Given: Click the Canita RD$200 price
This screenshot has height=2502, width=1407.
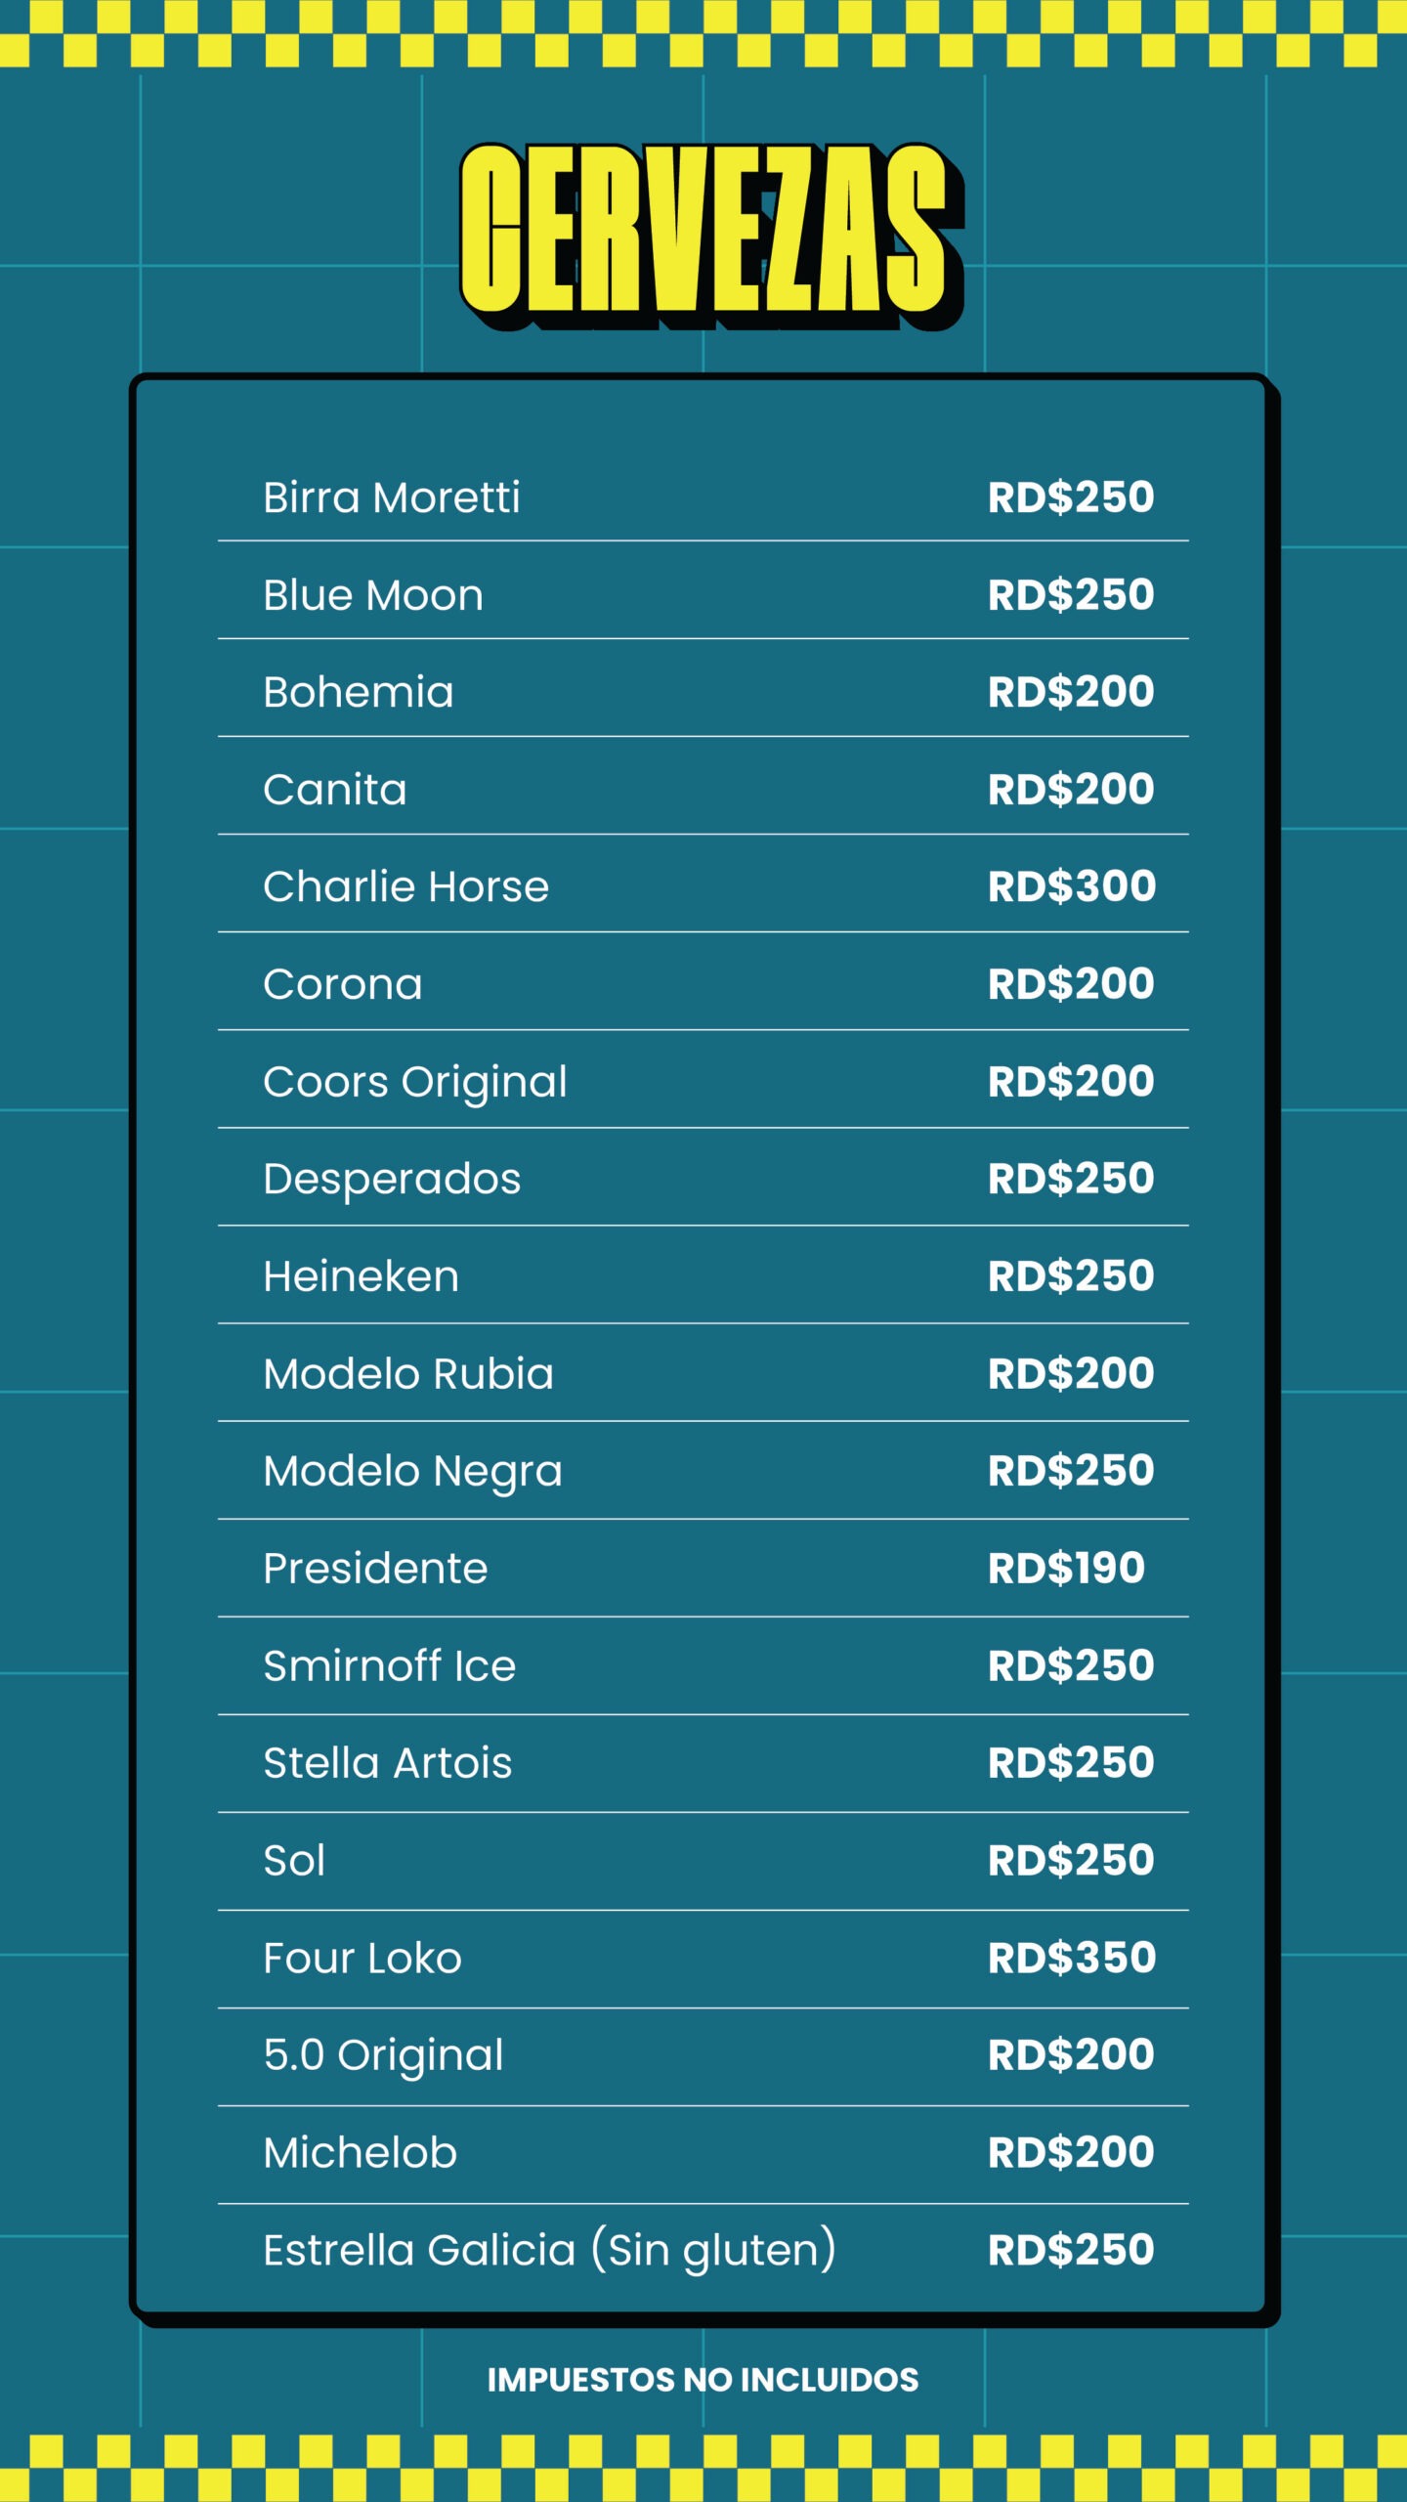Looking at the screenshot, I should (1071, 790).
